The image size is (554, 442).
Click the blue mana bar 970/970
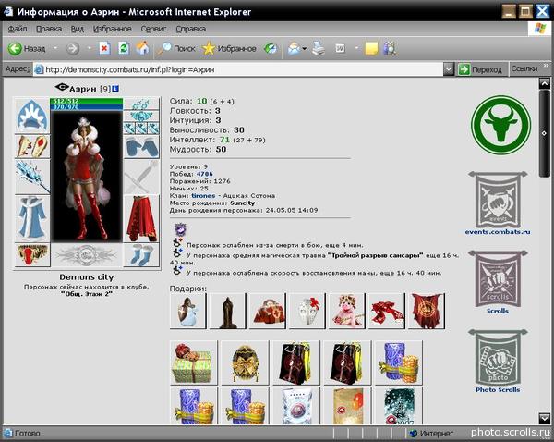click(x=87, y=107)
